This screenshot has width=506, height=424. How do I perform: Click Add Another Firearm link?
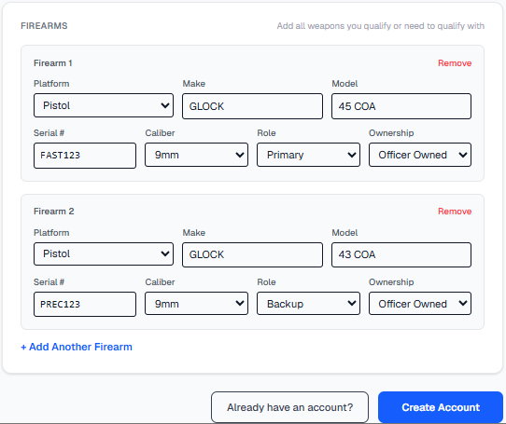click(x=77, y=347)
